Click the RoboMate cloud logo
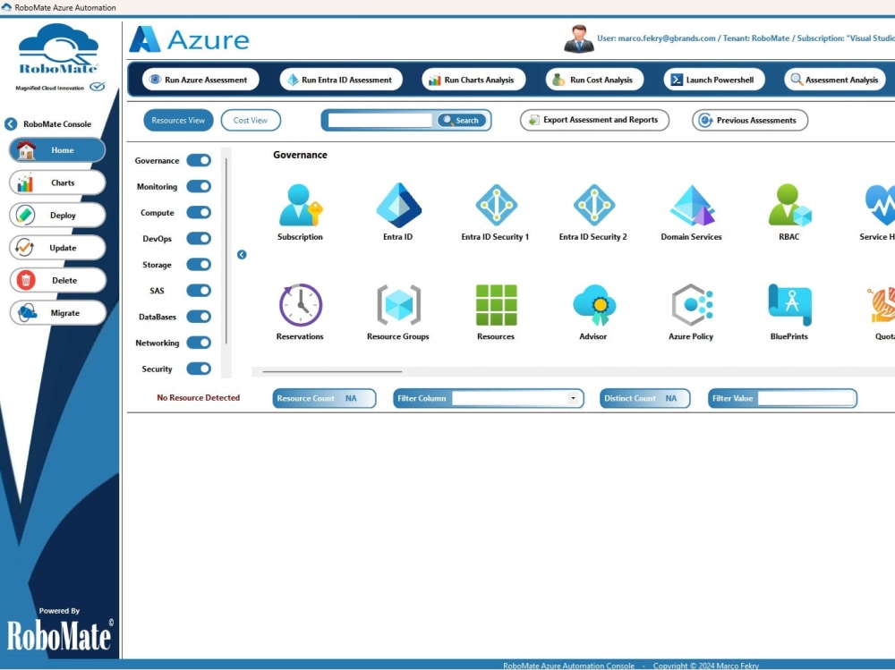The width and height of the screenshot is (895, 670). (x=59, y=49)
